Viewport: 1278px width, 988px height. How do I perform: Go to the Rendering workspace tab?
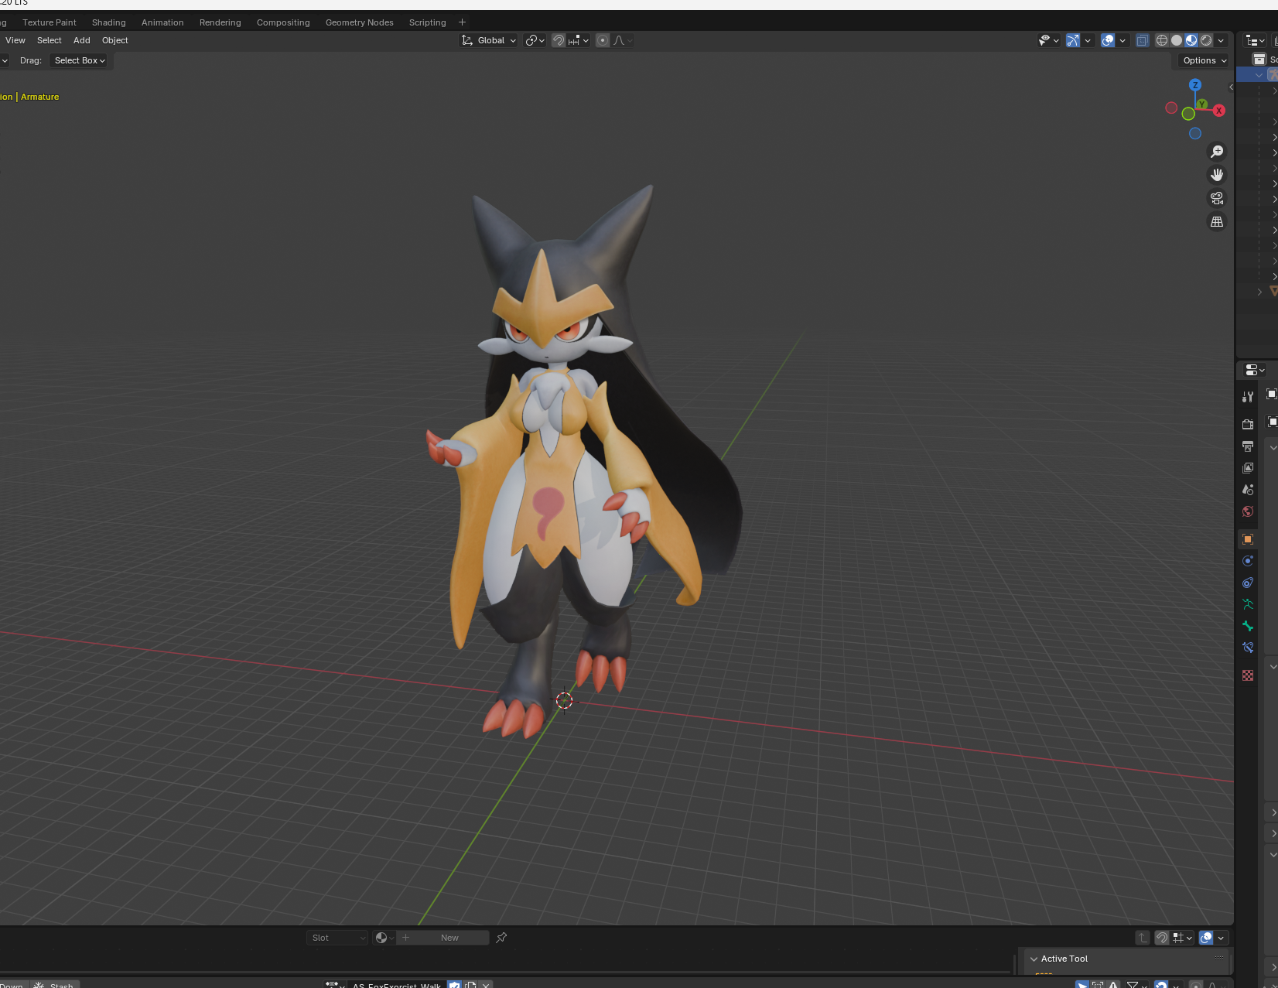point(220,22)
